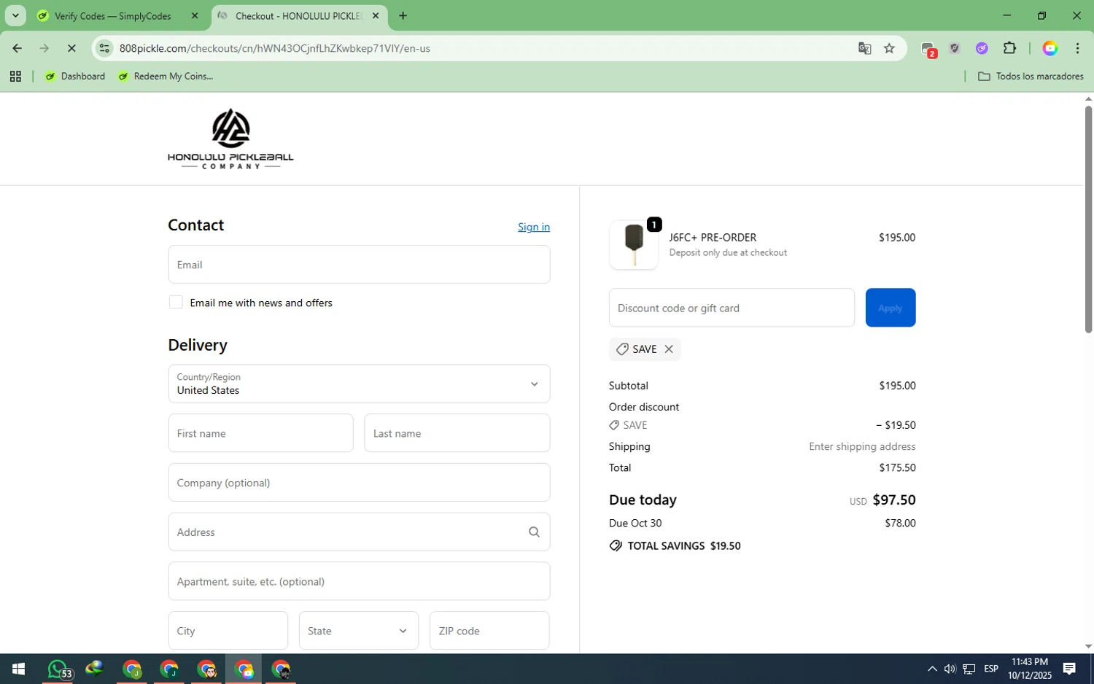
Task: Open the apps grid in bookmarks bar
Action: tap(15, 76)
